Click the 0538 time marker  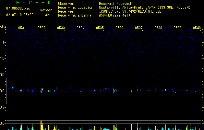[158, 28]
